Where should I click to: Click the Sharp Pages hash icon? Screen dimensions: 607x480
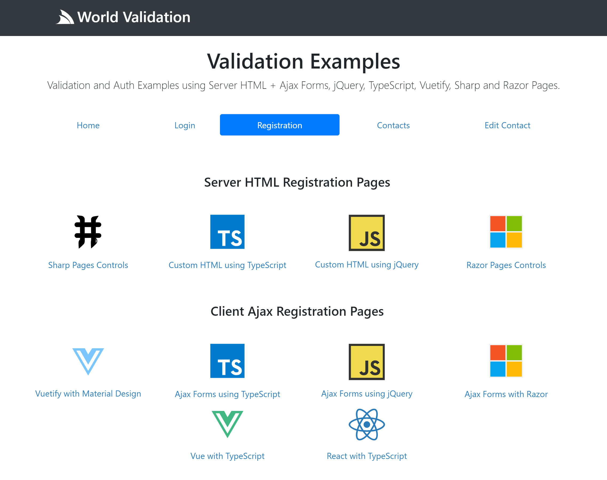[x=88, y=231]
